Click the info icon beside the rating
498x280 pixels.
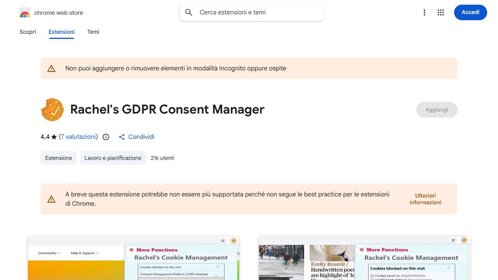point(105,137)
